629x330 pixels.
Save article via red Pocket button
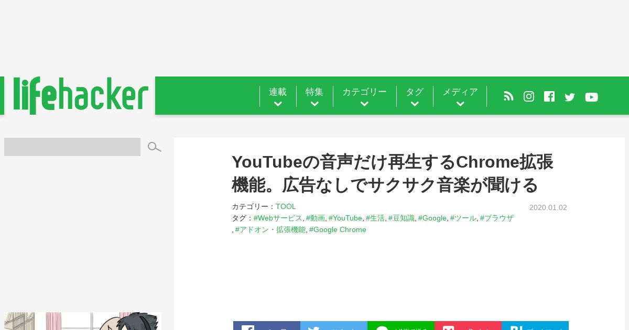tap(468, 326)
